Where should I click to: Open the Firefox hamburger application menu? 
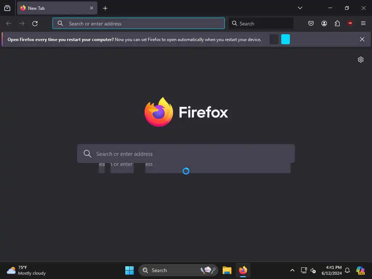pyautogui.click(x=363, y=23)
